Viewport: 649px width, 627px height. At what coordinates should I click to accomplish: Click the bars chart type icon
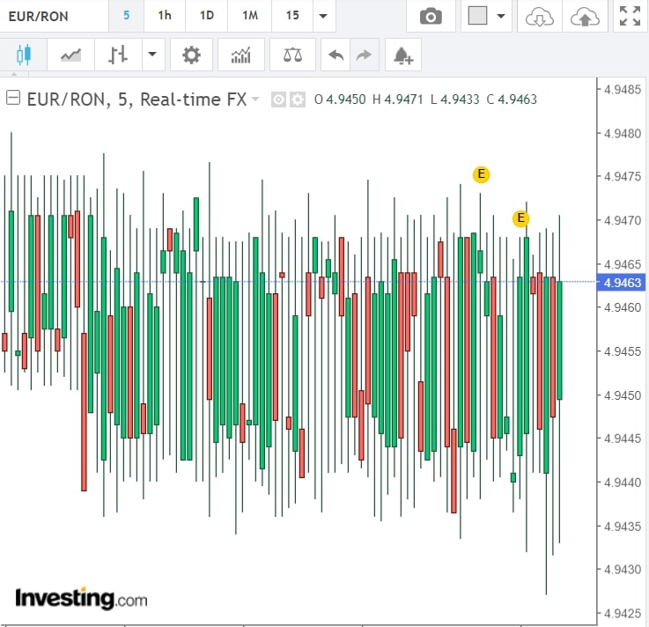pyautogui.click(x=118, y=55)
